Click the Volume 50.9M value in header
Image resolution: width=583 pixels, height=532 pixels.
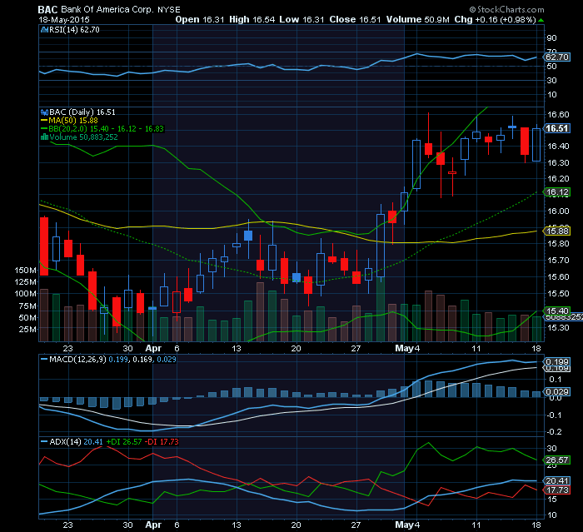pyautogui.click(x=417, y=20)
